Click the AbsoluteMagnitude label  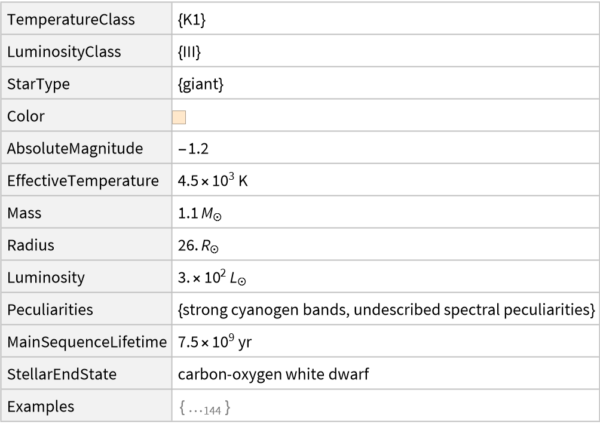pyautogui.click(x=75, y=149)
